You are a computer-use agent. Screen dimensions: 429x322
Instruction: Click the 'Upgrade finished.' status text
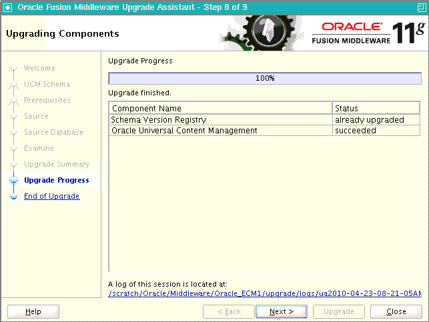(140, 93)
